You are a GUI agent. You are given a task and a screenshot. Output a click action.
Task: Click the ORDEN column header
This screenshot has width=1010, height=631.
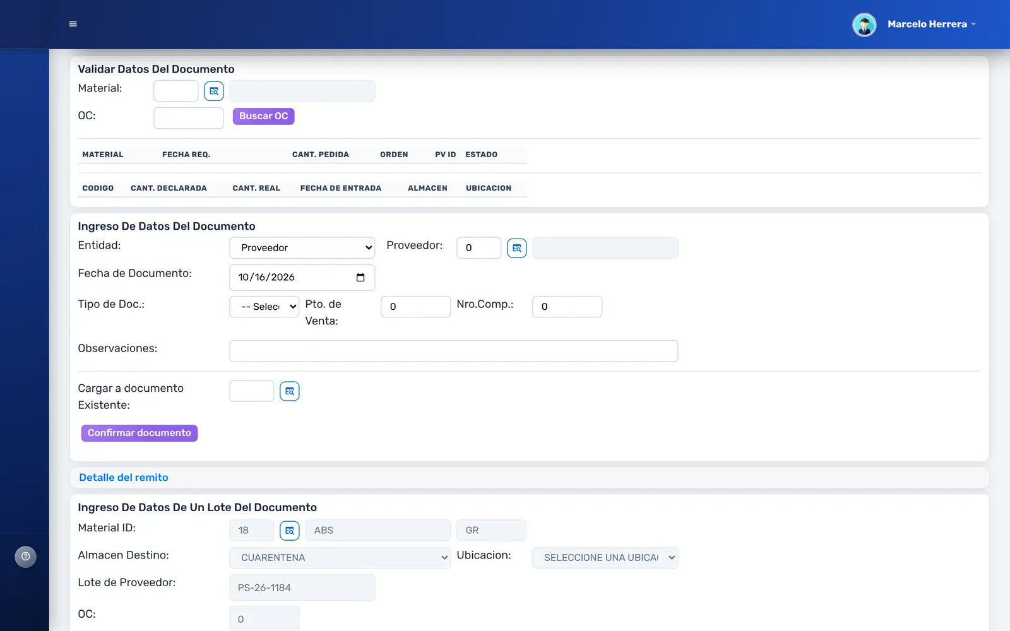[394, 155]
